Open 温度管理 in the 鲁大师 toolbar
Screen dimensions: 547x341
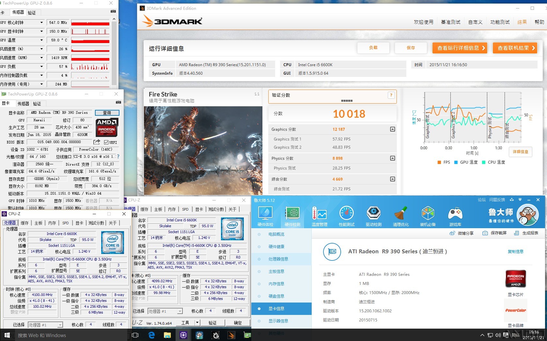tap(320, 216)
